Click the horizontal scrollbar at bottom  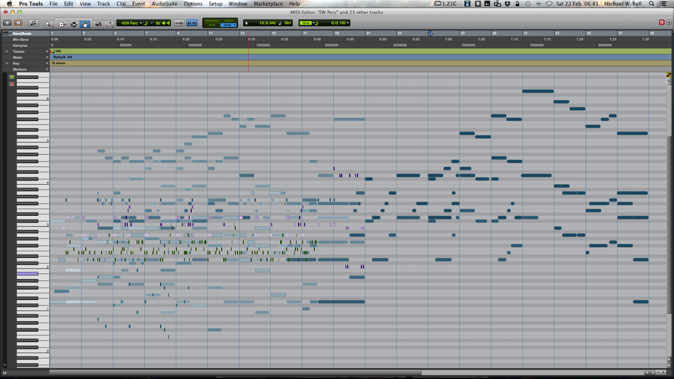pyautogui.click(x=235, y=373)
